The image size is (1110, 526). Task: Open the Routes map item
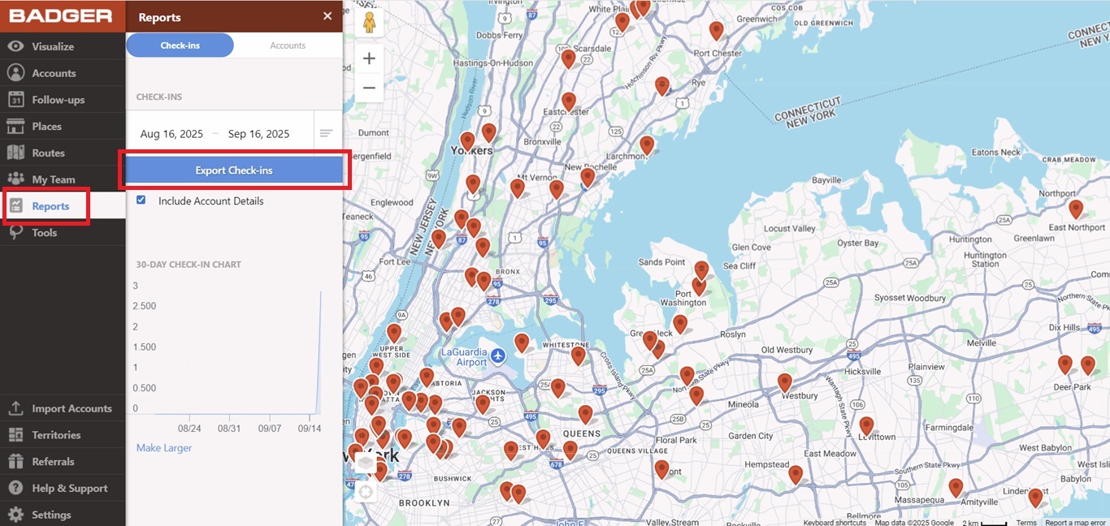click(63, 153)
